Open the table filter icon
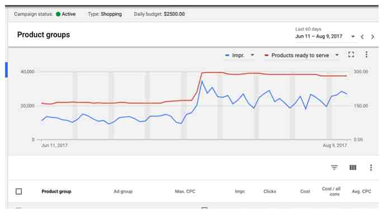 point(334,168)
